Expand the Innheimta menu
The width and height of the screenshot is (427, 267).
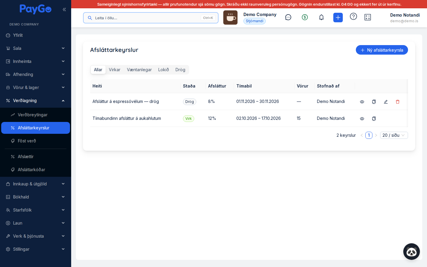point(36,61)
